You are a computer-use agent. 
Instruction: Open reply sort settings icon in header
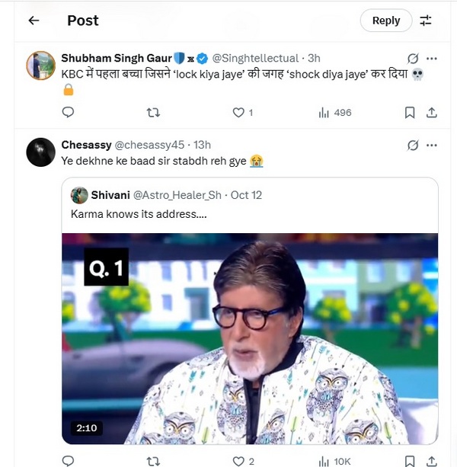(426, 21)
